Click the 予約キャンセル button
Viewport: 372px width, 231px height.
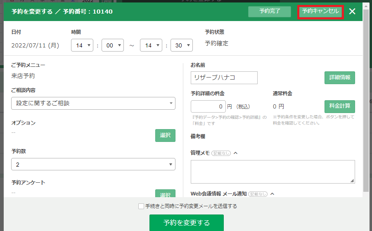click(320, 12)
